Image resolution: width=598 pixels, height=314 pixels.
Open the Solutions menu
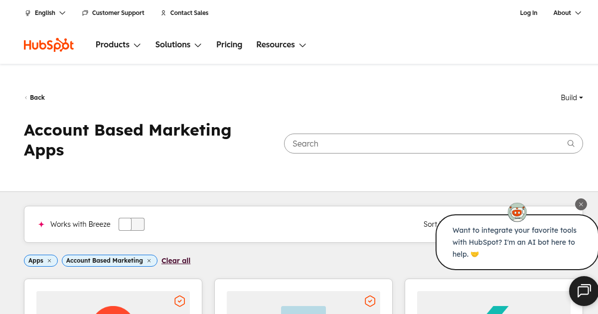click(x=178, y=45)
